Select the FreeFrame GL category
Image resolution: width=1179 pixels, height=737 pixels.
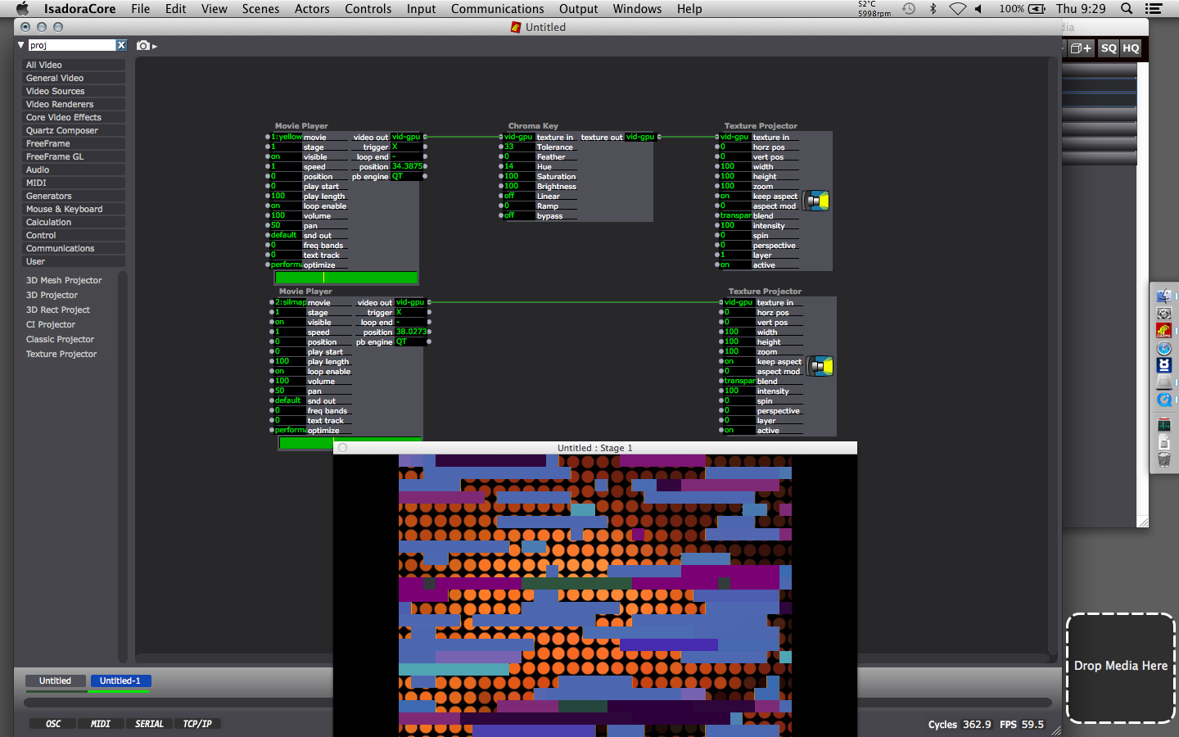(74, 157)
